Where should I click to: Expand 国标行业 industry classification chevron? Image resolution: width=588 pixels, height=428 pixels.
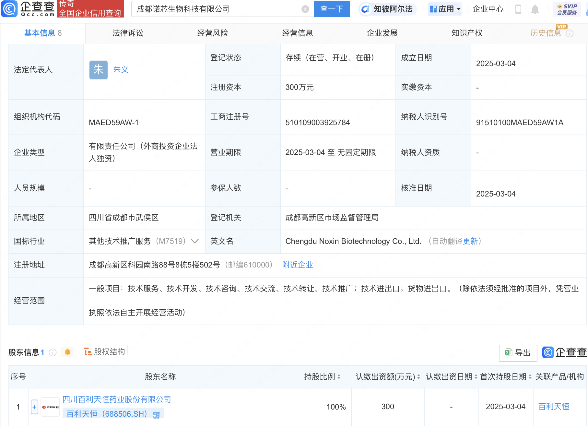(195, 241)
